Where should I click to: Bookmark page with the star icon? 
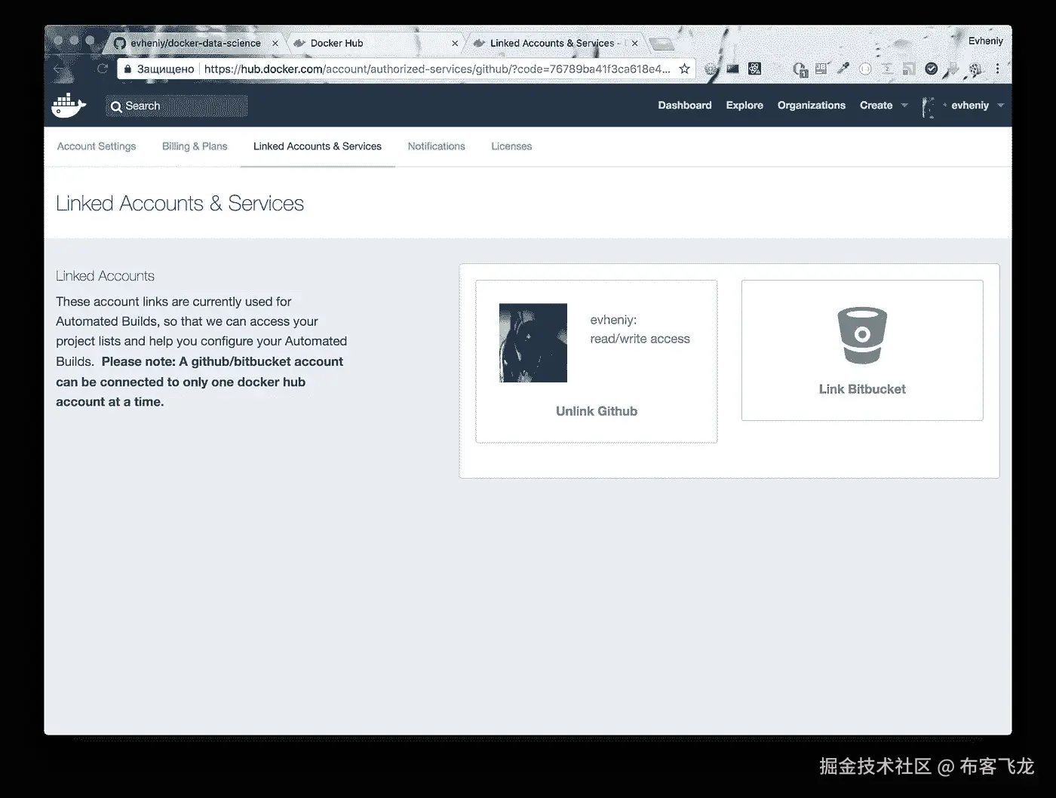click(x=684, y=69)
